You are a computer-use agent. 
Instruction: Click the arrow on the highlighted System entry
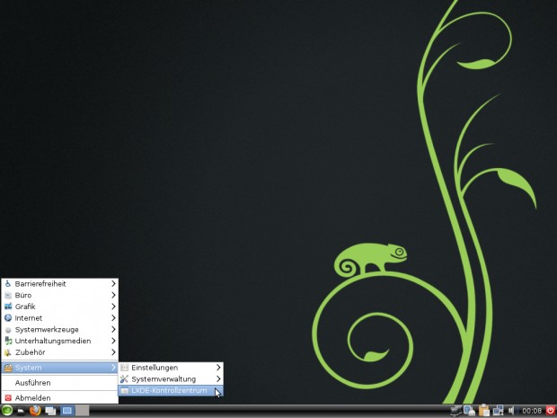pos(113,367)
